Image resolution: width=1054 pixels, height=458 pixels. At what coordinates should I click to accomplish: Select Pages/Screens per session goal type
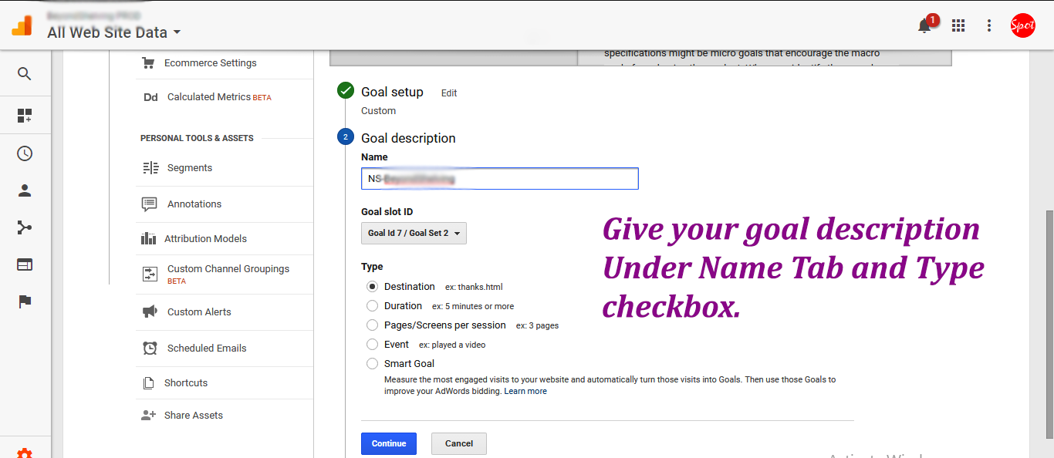373,325
